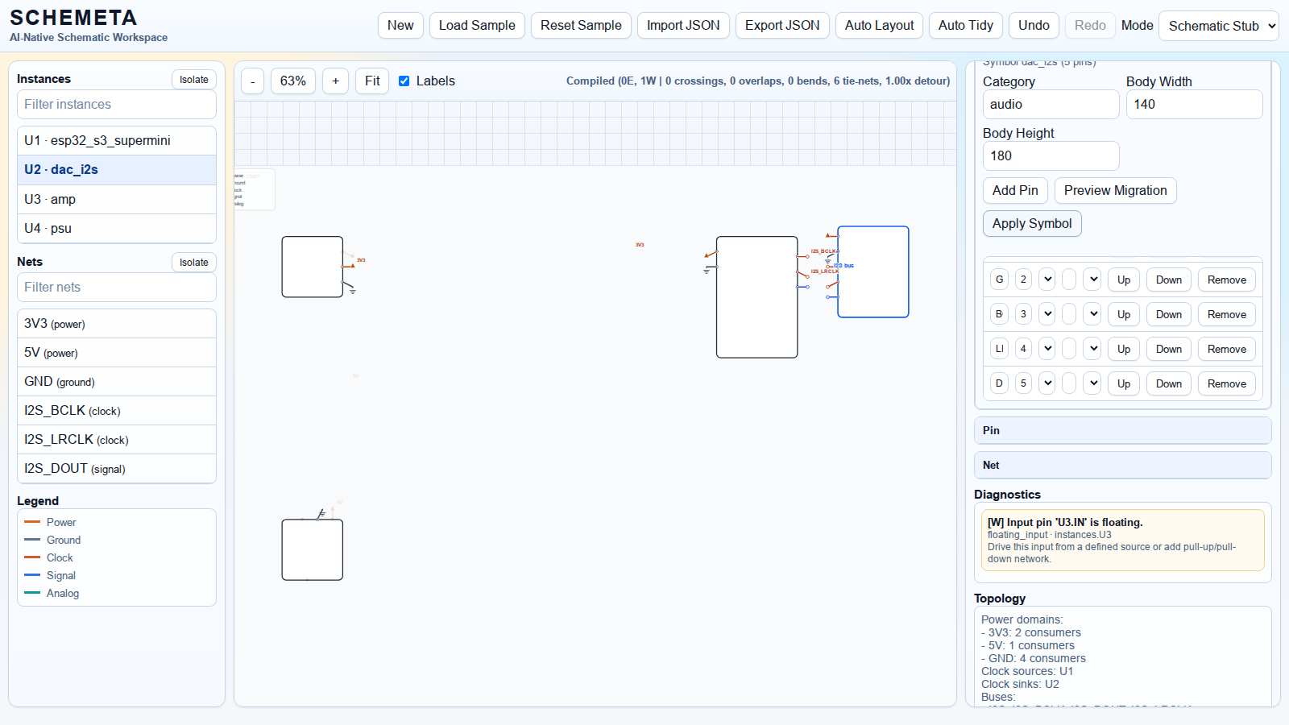This screenshot has width=1289, height=725.
Task: Click the I2S bus label on canvas
Action: tap(843, 265)
